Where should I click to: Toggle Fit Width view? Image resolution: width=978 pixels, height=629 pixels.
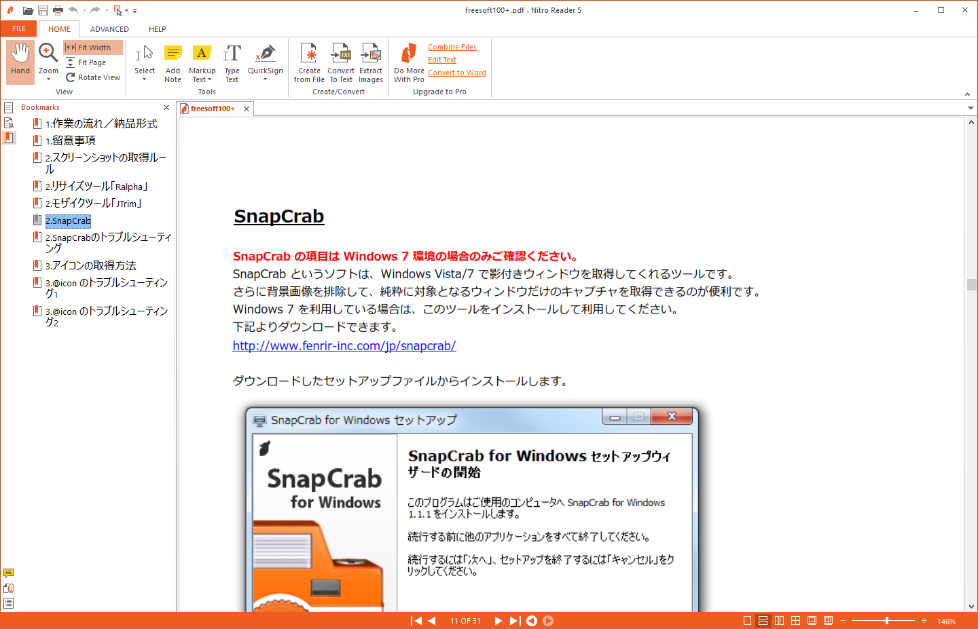point(93,47)
